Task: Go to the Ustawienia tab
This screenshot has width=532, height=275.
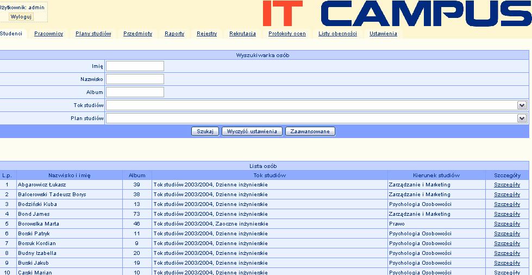Action: [383, 34]
